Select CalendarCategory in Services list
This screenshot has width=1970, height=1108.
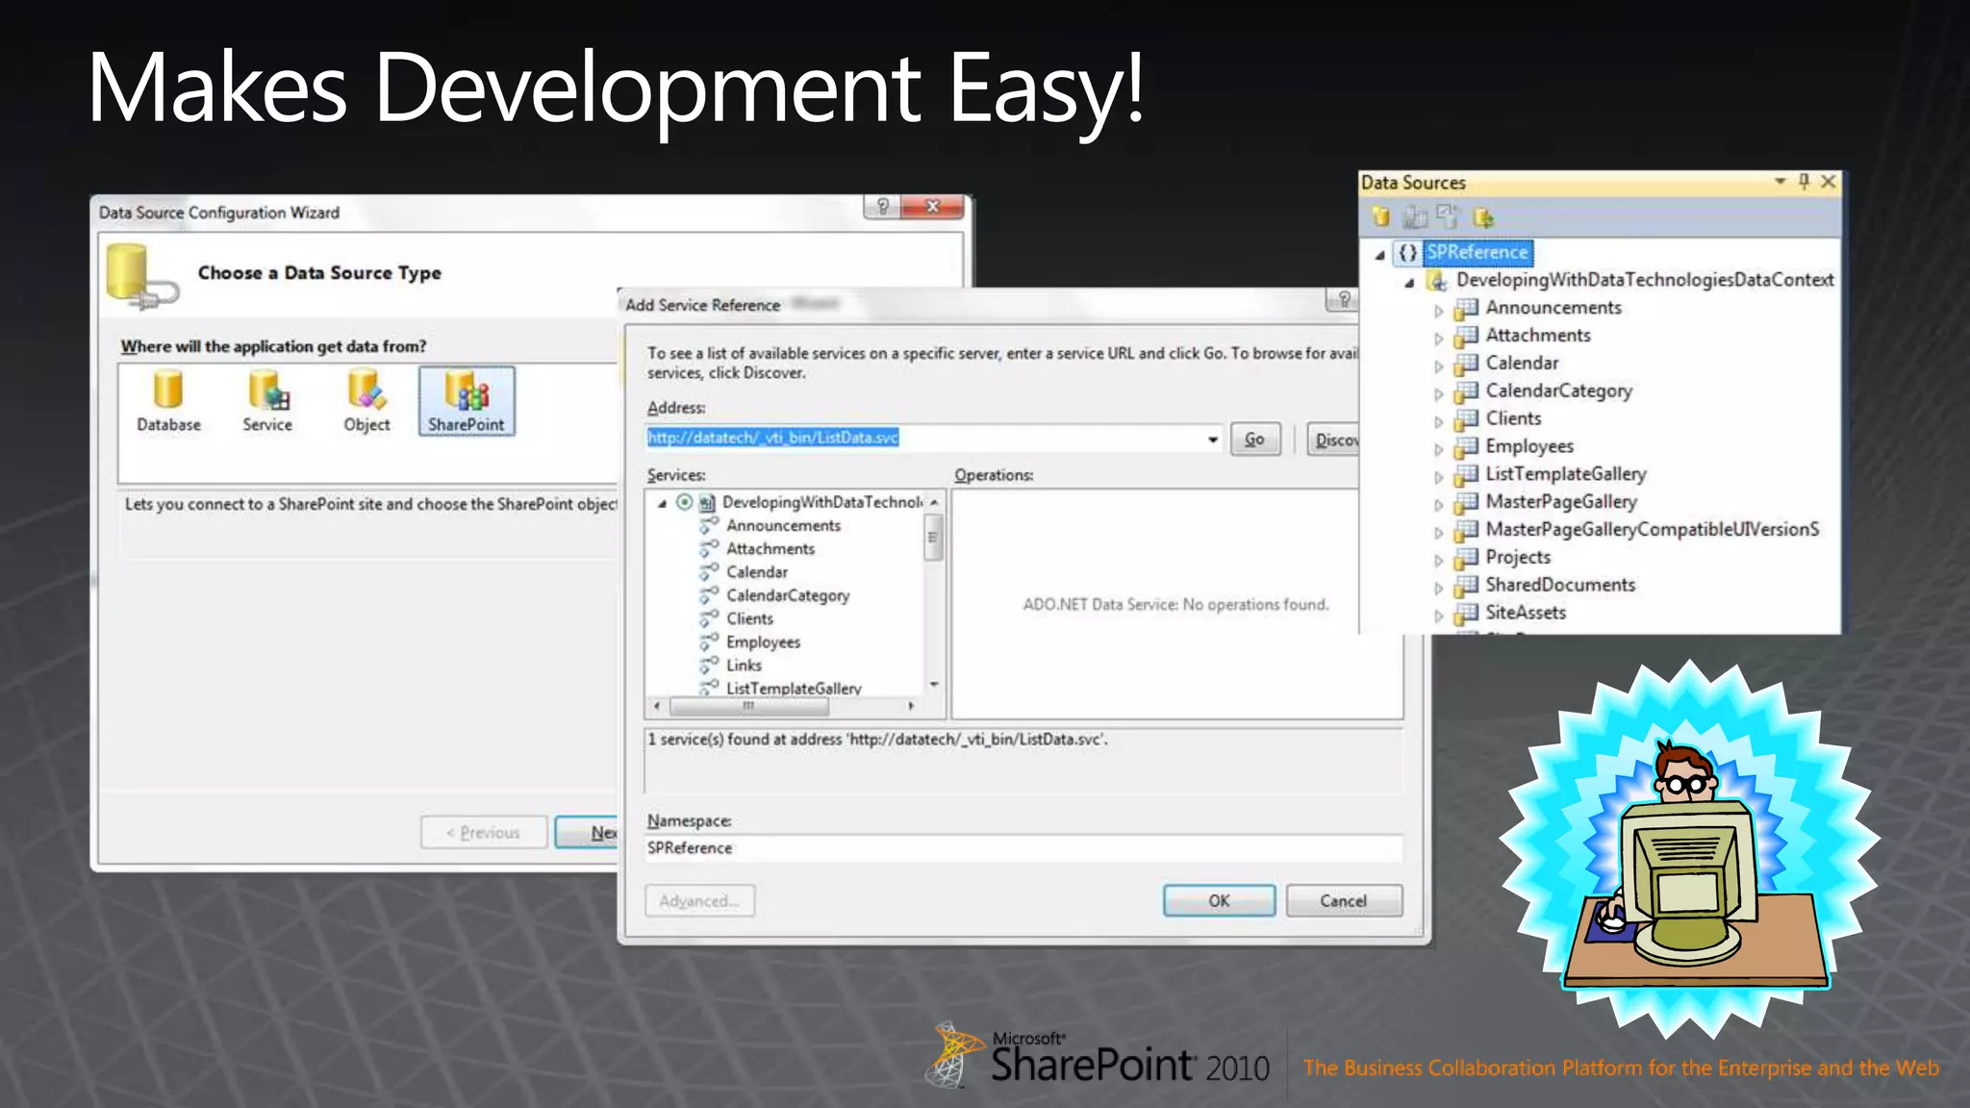[788, 595]
